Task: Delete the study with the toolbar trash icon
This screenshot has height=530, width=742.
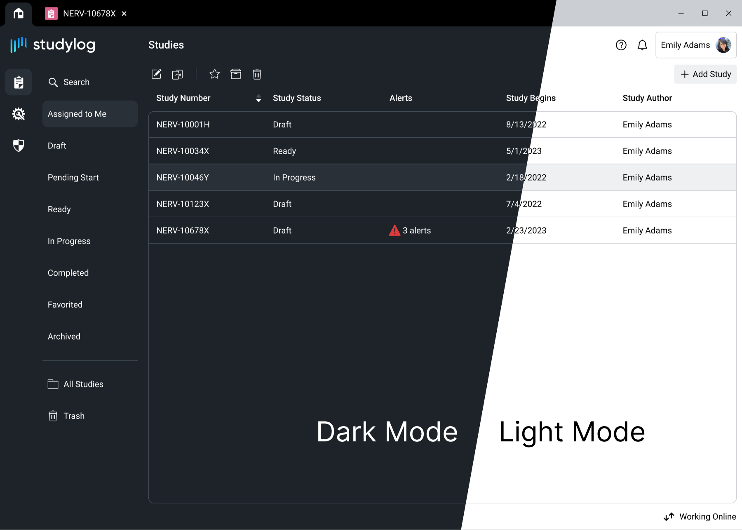Action: tap(257, 74)
